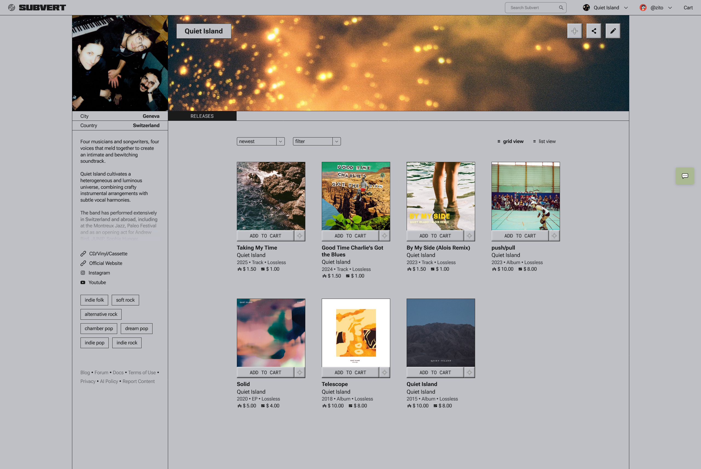Click the Subvert logo icon

point(12,7)
